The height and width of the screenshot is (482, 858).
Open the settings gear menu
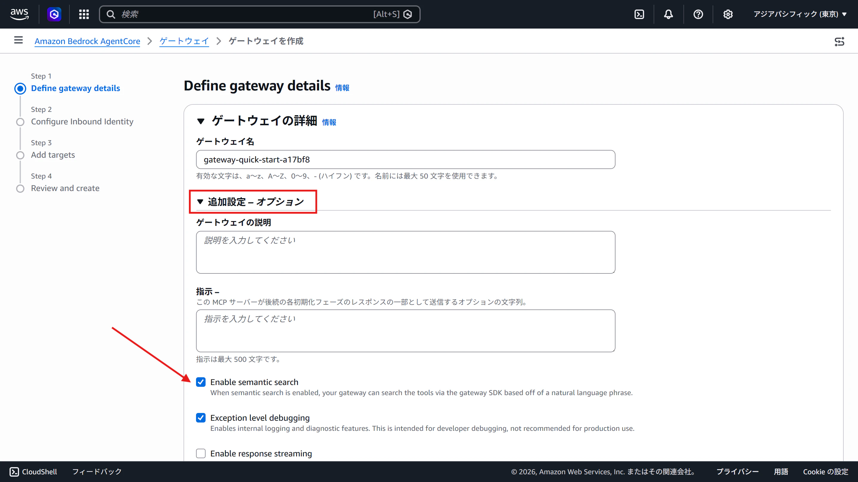[x=728, y=14]
